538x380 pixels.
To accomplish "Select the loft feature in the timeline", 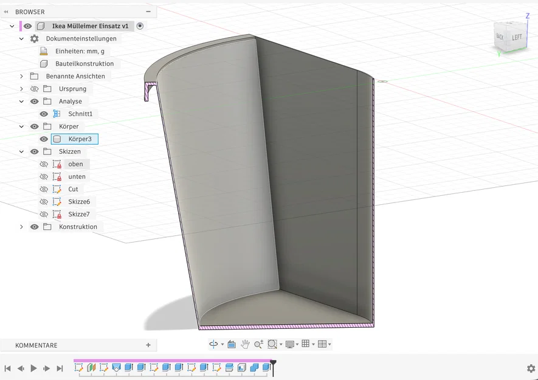I will point(116,367).
